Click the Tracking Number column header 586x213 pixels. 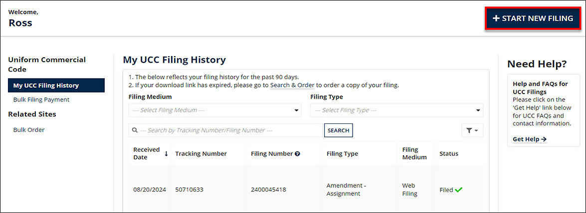tap(201, 154)
